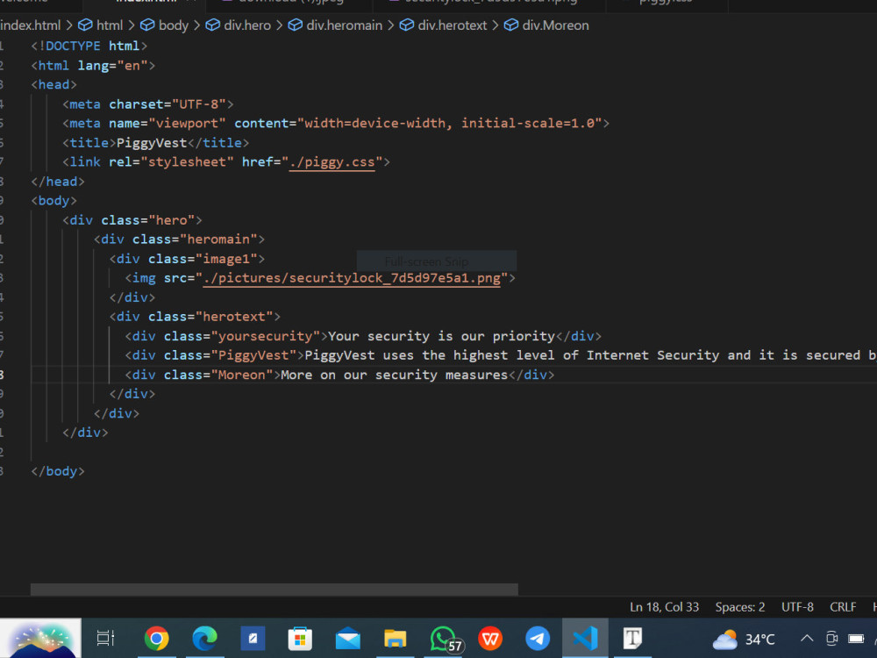The height and width of the screenshot is (658, 877).
Task: Click the closing </body> tag
Action: coord(58,472)
